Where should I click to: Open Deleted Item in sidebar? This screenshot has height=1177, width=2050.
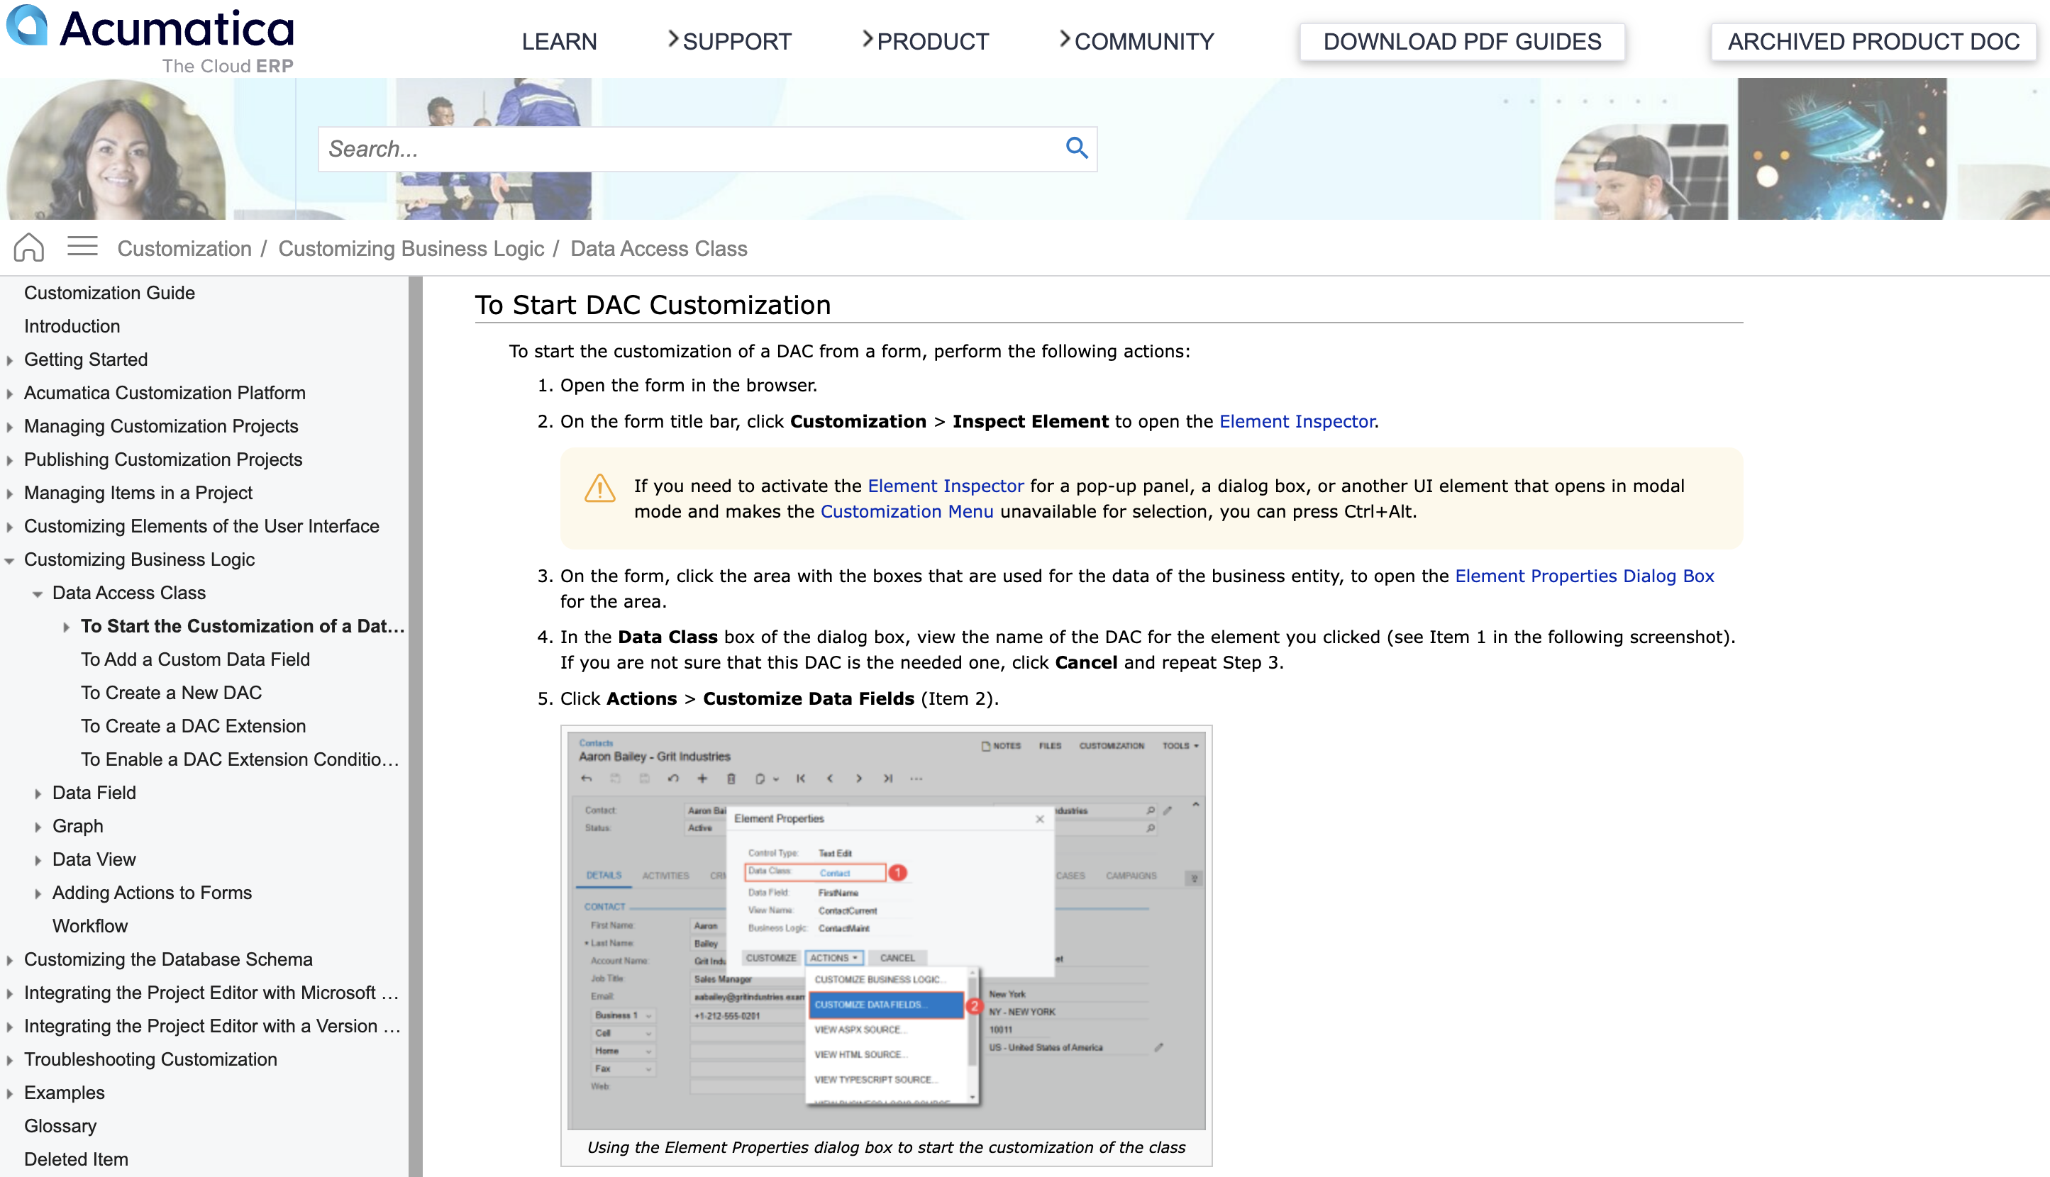pyautogui.click(x=76, y=1159)
